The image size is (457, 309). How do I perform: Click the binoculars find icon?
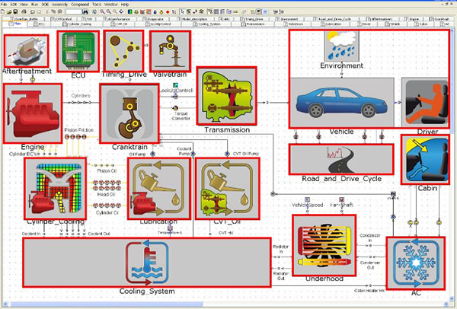coord(85,11)
